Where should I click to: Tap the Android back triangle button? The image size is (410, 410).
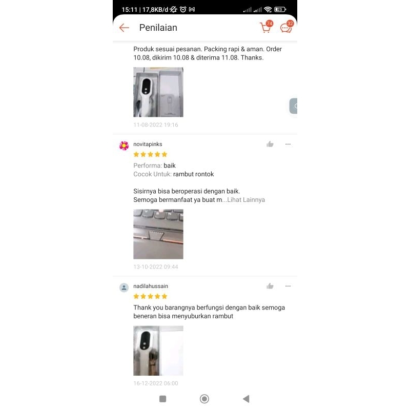(x=246, y=399)
